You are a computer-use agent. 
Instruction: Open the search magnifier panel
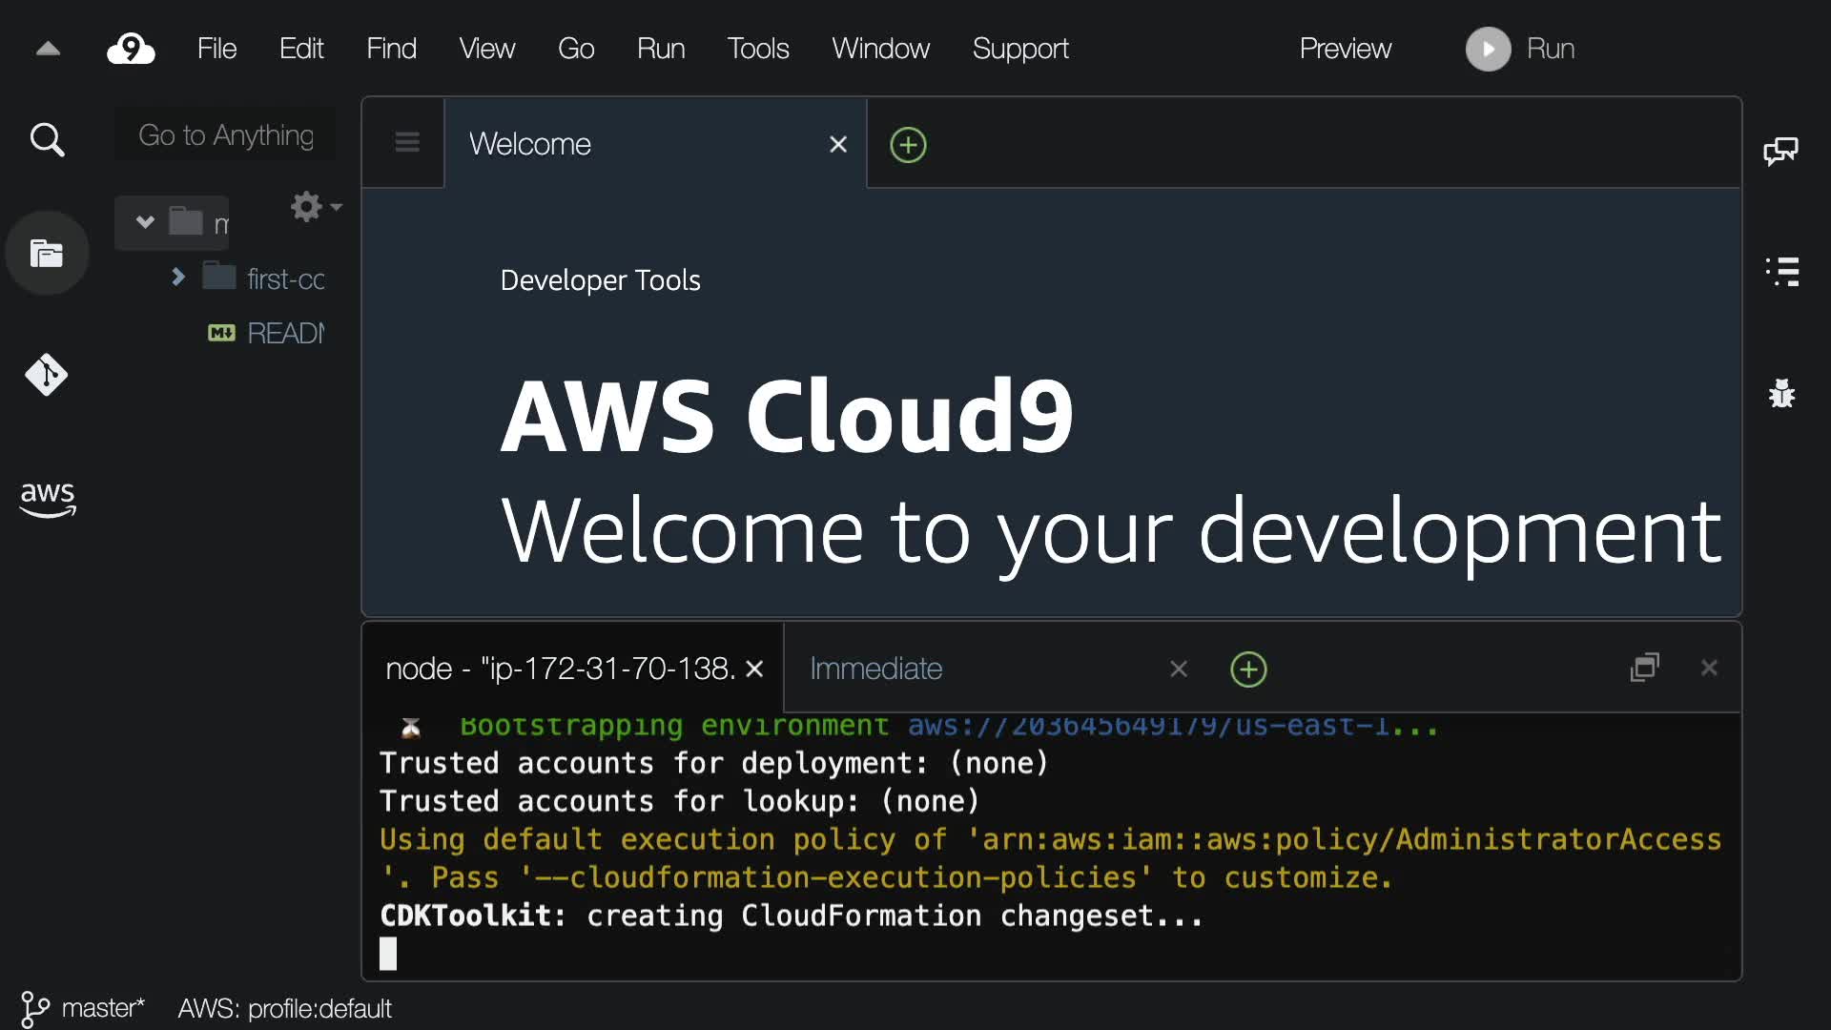(x=47, y=140)
